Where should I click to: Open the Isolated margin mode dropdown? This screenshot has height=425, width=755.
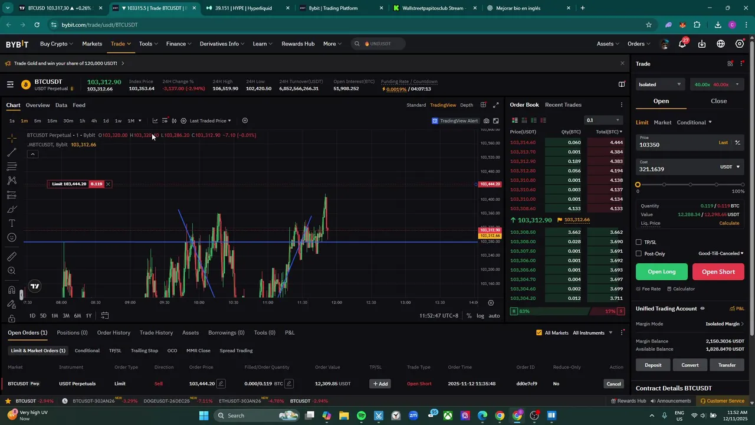[660, 84]
